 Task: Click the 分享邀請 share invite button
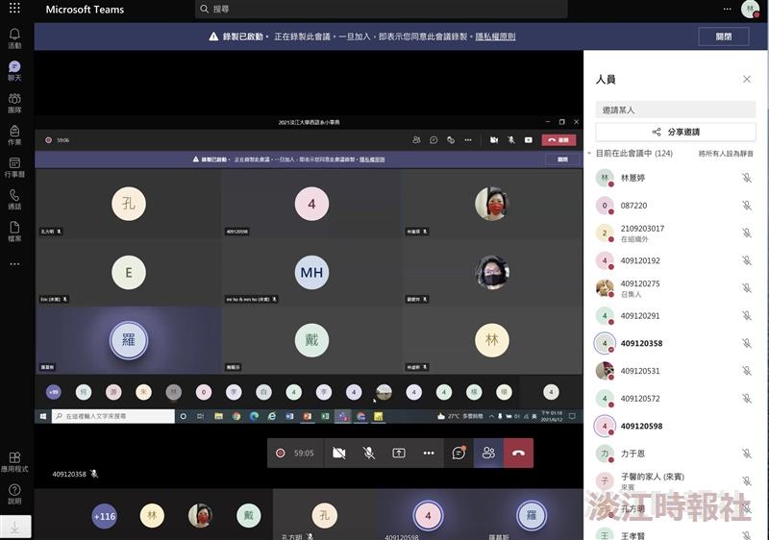click(676, 132)
